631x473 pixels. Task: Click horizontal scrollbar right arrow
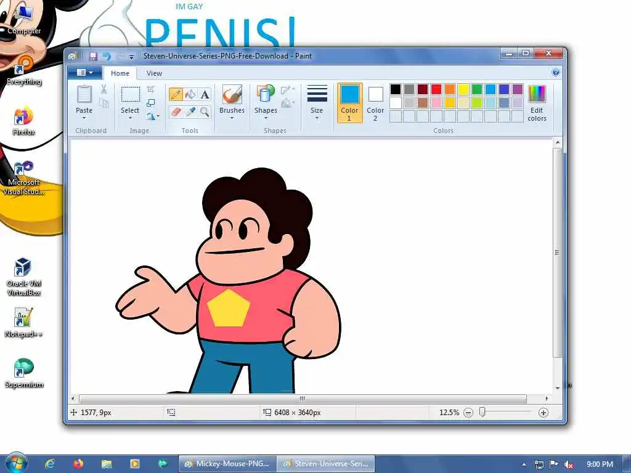click(547, 398)
